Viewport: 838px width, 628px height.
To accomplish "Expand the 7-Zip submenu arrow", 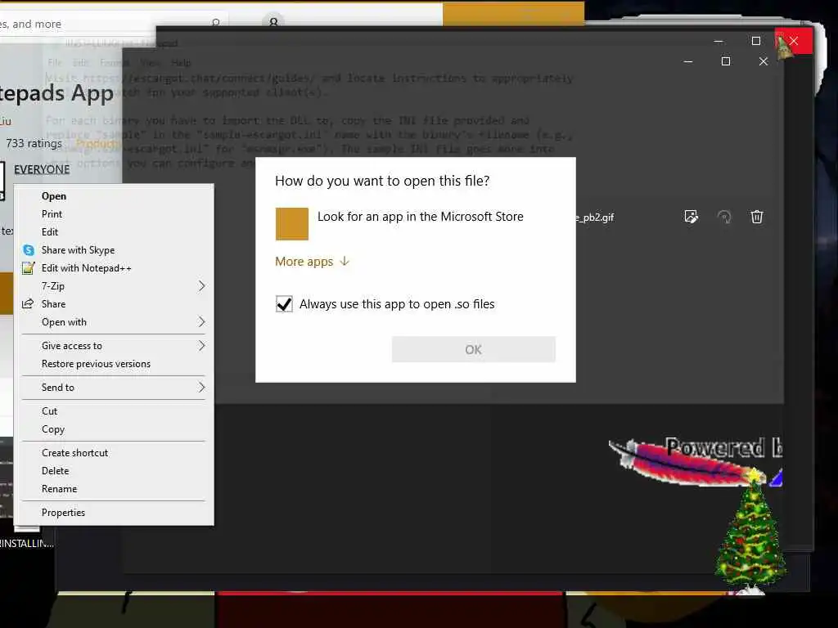I will pyautogui.click(x=201, y=285).
